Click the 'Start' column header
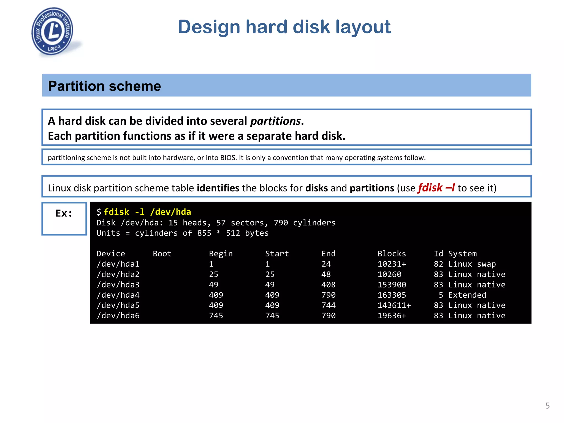564x423 pixels. point(277,254)
